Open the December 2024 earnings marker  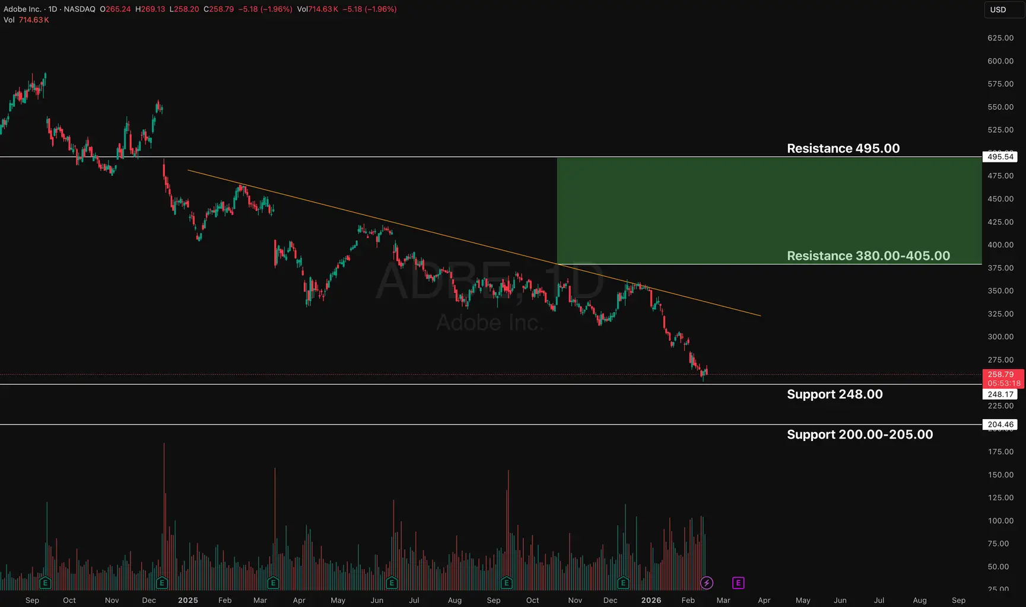162,583
